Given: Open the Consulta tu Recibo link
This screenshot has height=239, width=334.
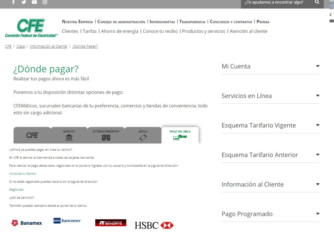Looking at the screenshot, I should point(23,174).
